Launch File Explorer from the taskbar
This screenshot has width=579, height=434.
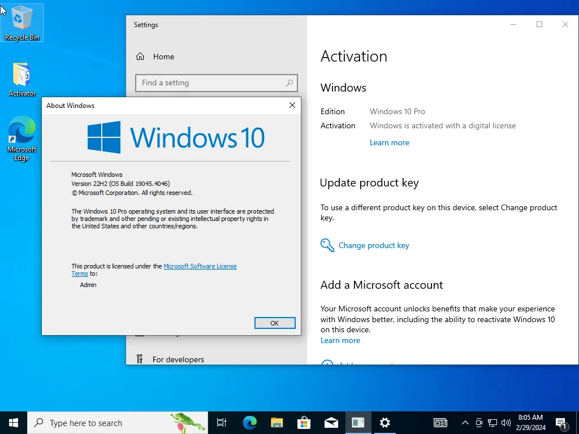(x=276, y=423)
